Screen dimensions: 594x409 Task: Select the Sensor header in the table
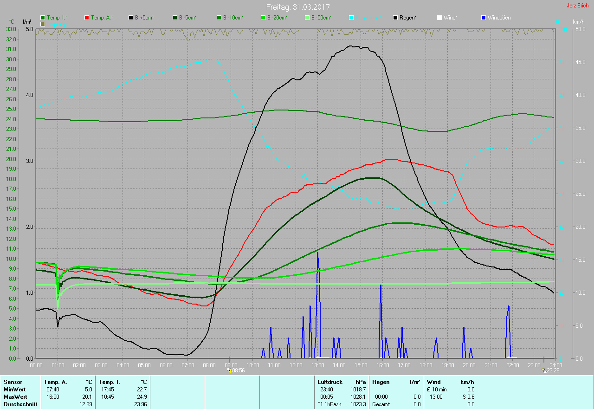point(13,382)
